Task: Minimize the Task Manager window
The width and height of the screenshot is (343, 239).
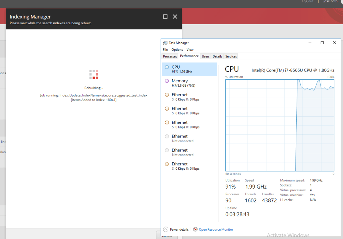Action: (x=309, y=43)
